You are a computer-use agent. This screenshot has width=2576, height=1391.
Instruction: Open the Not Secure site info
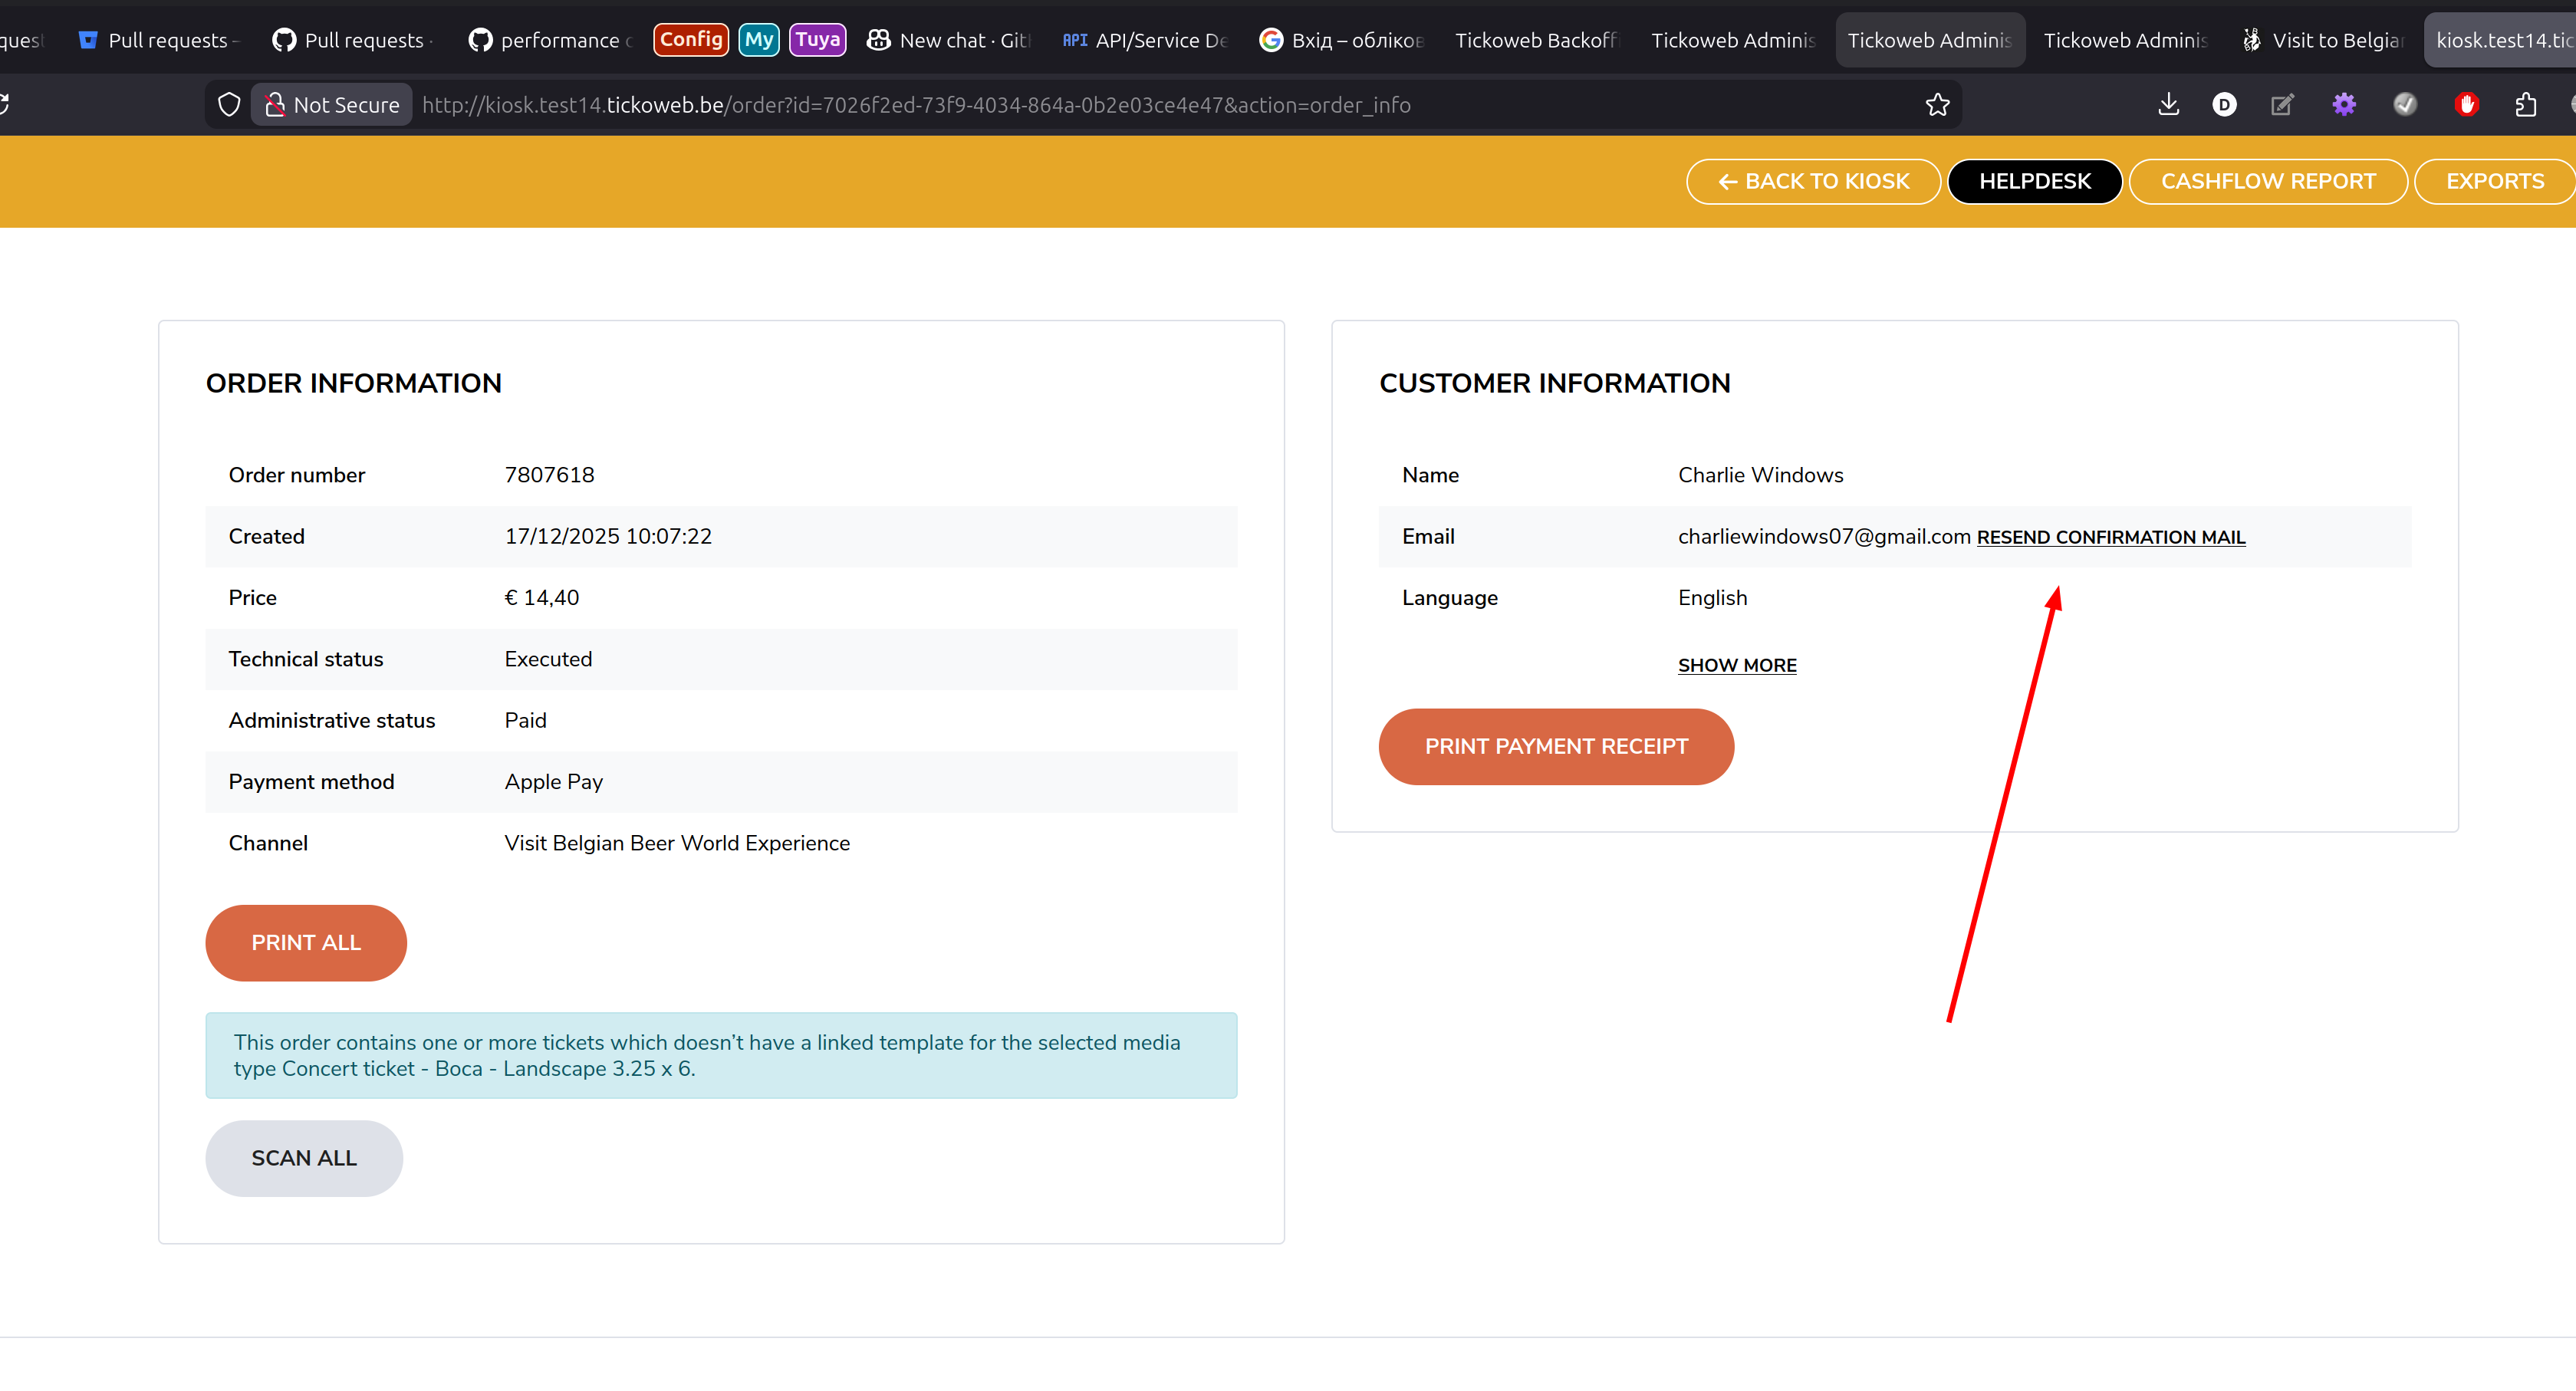click(333, 105)
